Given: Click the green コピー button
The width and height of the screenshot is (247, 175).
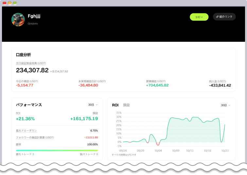Looking at the screenshot, I should pos(199,17).
